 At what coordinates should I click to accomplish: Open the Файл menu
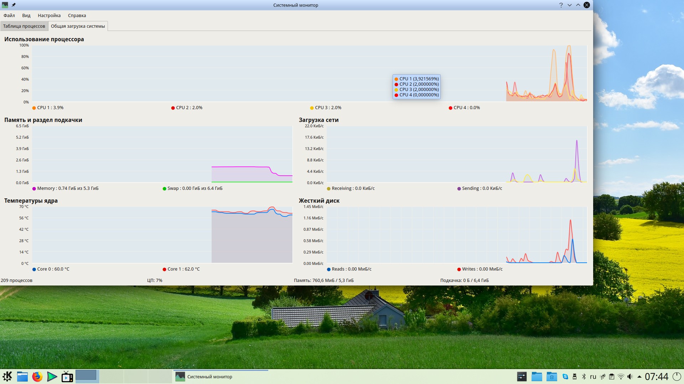[9, 15]
